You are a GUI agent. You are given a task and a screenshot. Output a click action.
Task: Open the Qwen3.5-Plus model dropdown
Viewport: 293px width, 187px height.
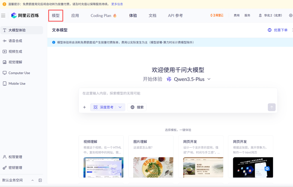189,79
